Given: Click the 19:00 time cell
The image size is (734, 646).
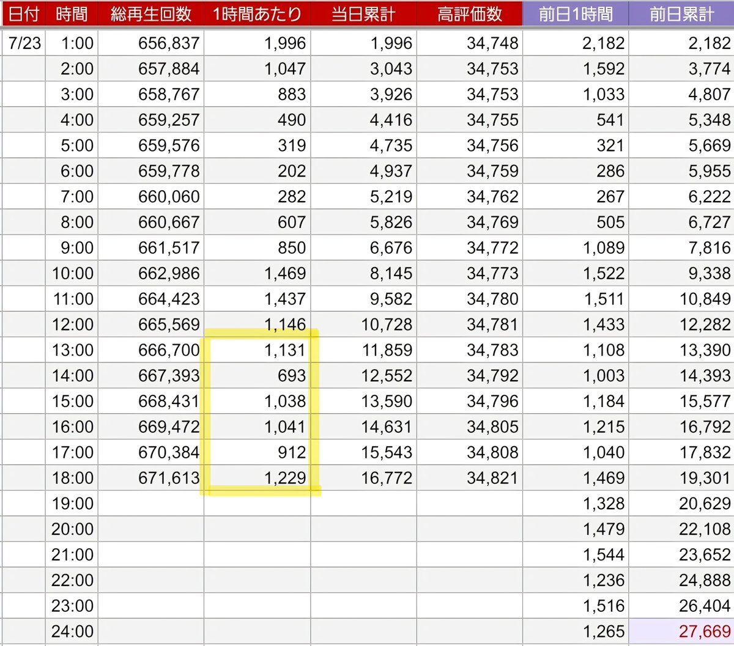Looking at the screenshot, I should click(x=72, y=504).
